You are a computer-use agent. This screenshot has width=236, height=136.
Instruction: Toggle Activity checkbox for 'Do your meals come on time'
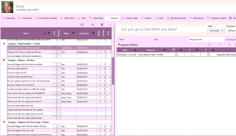tap(59, 85)
